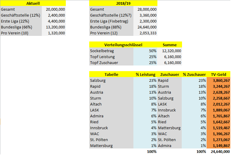
Task: Click the Bundesliga (88%) label cell
Action: [111, 27]
